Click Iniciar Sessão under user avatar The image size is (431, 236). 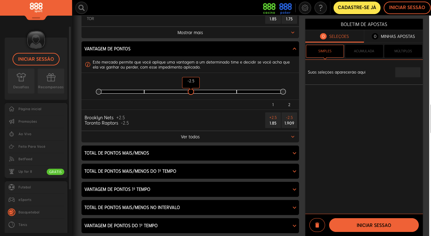36,59
